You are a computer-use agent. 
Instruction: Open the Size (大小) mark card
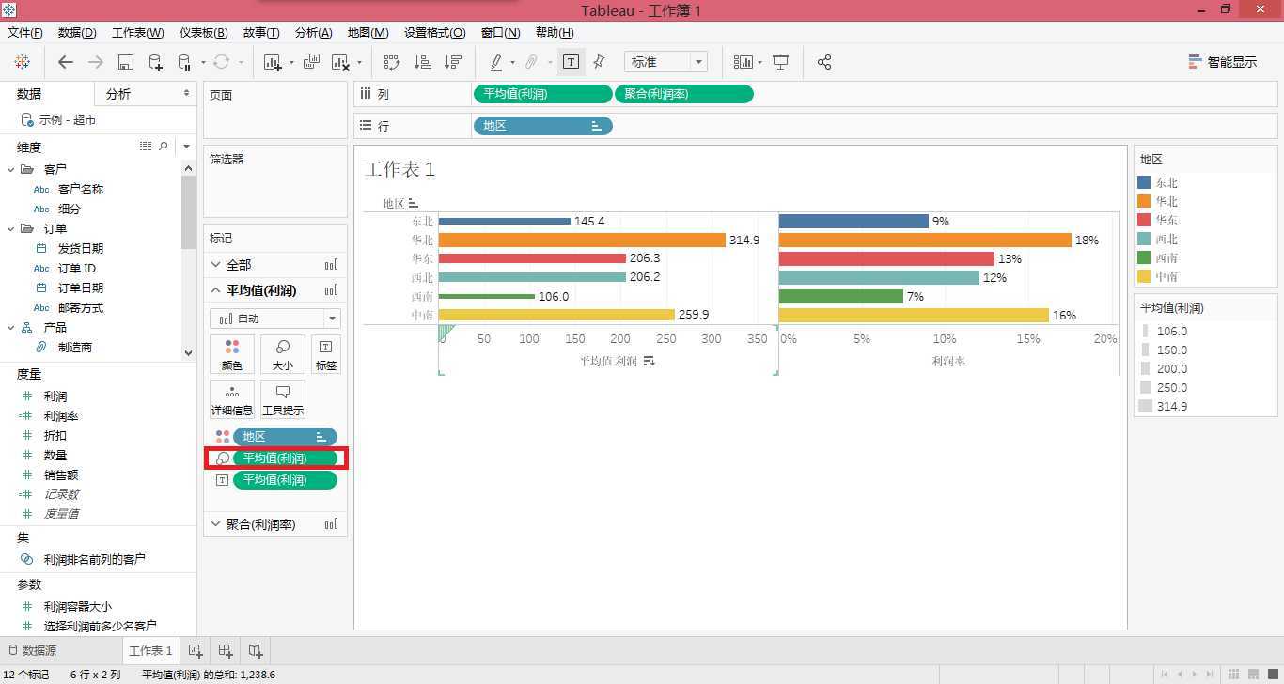pos(282,353)
